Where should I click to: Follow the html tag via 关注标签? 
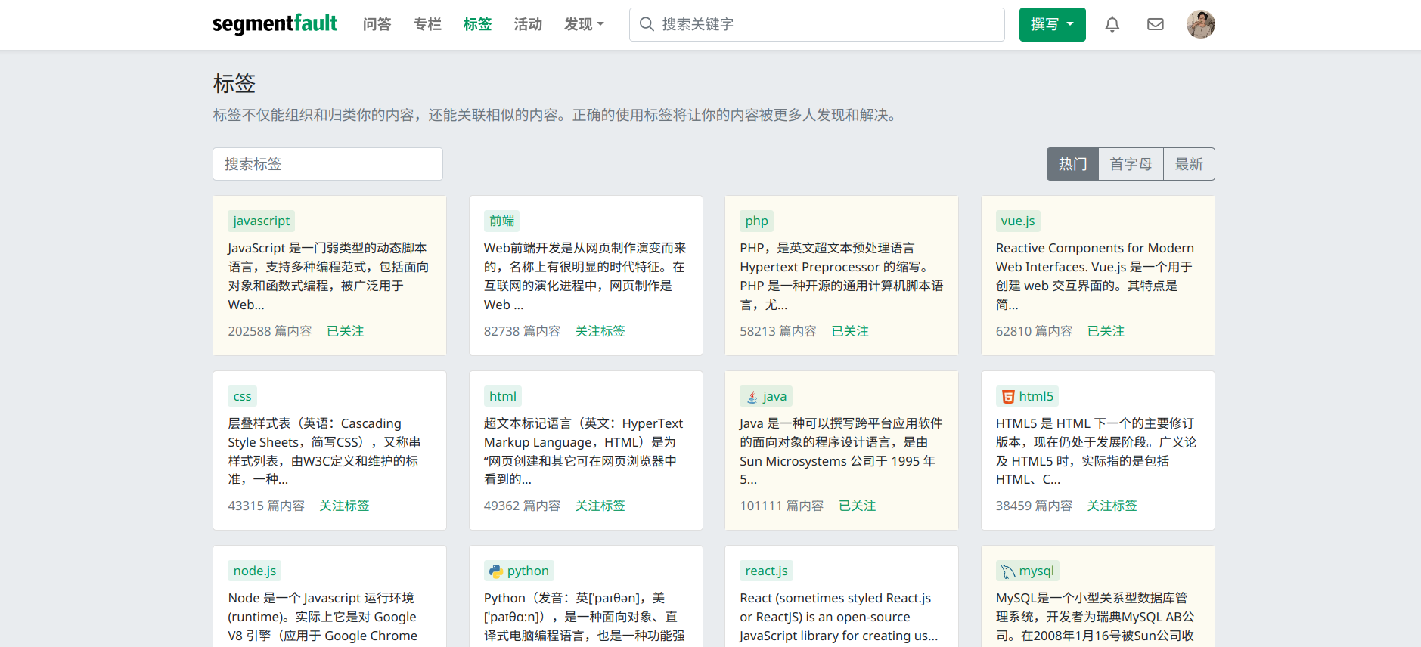point(600,506)
